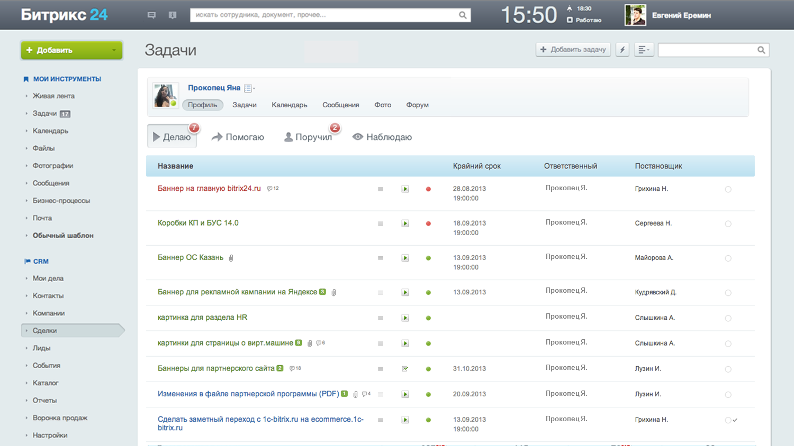Open Живая лента in the sidebar
Image resolution: width=794 pixels, height=446 pixels.
click(x=53, y=96)
